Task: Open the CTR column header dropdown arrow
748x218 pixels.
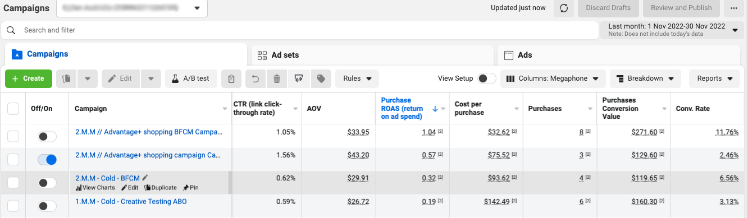Action: [x=296, y=109]
